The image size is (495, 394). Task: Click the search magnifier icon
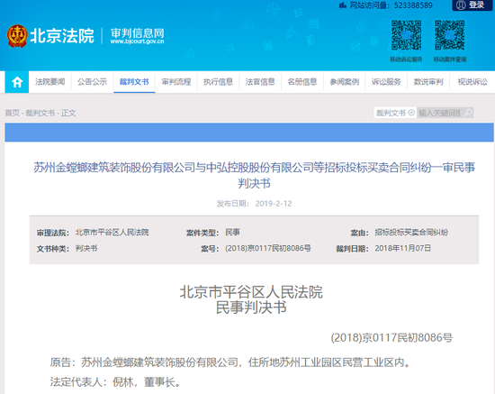pos(469,113)
